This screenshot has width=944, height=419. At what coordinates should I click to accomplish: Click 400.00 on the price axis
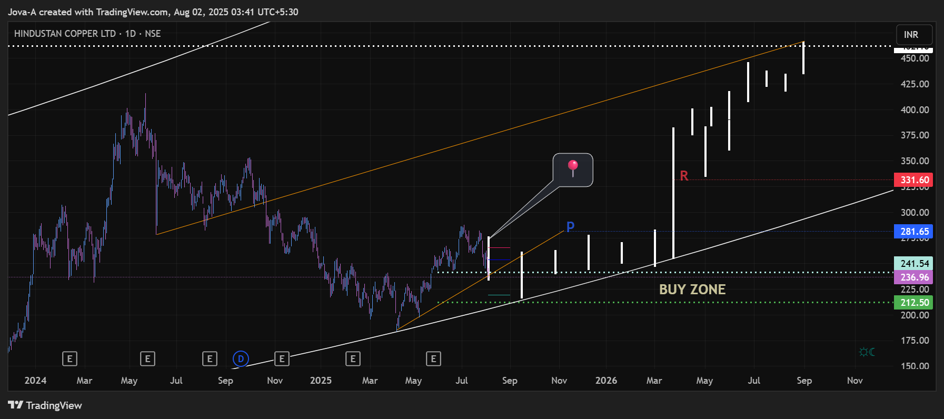915,110
